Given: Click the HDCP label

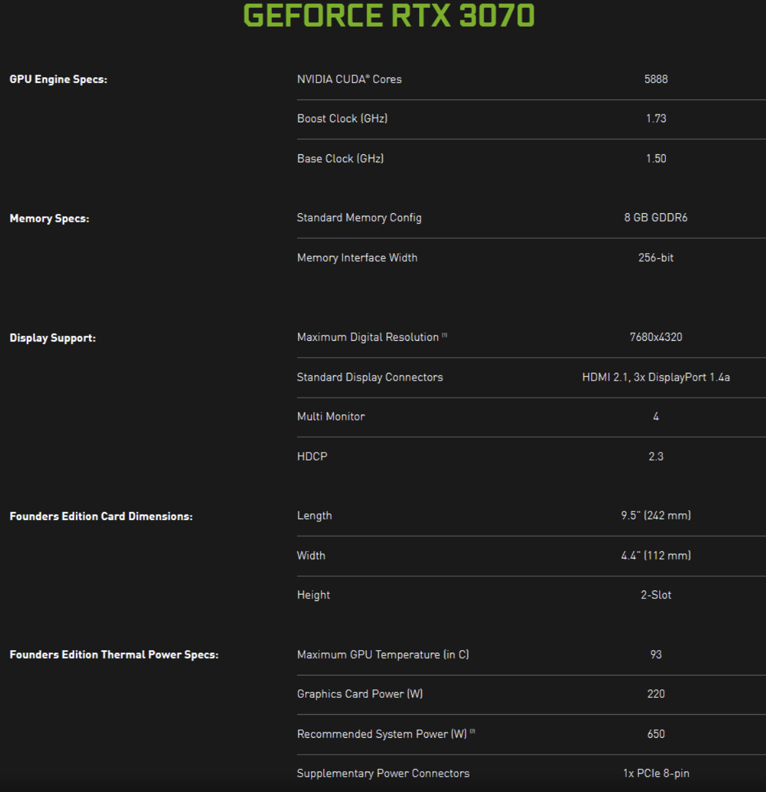Looking at the screenshot, I should tap(312, 456).
